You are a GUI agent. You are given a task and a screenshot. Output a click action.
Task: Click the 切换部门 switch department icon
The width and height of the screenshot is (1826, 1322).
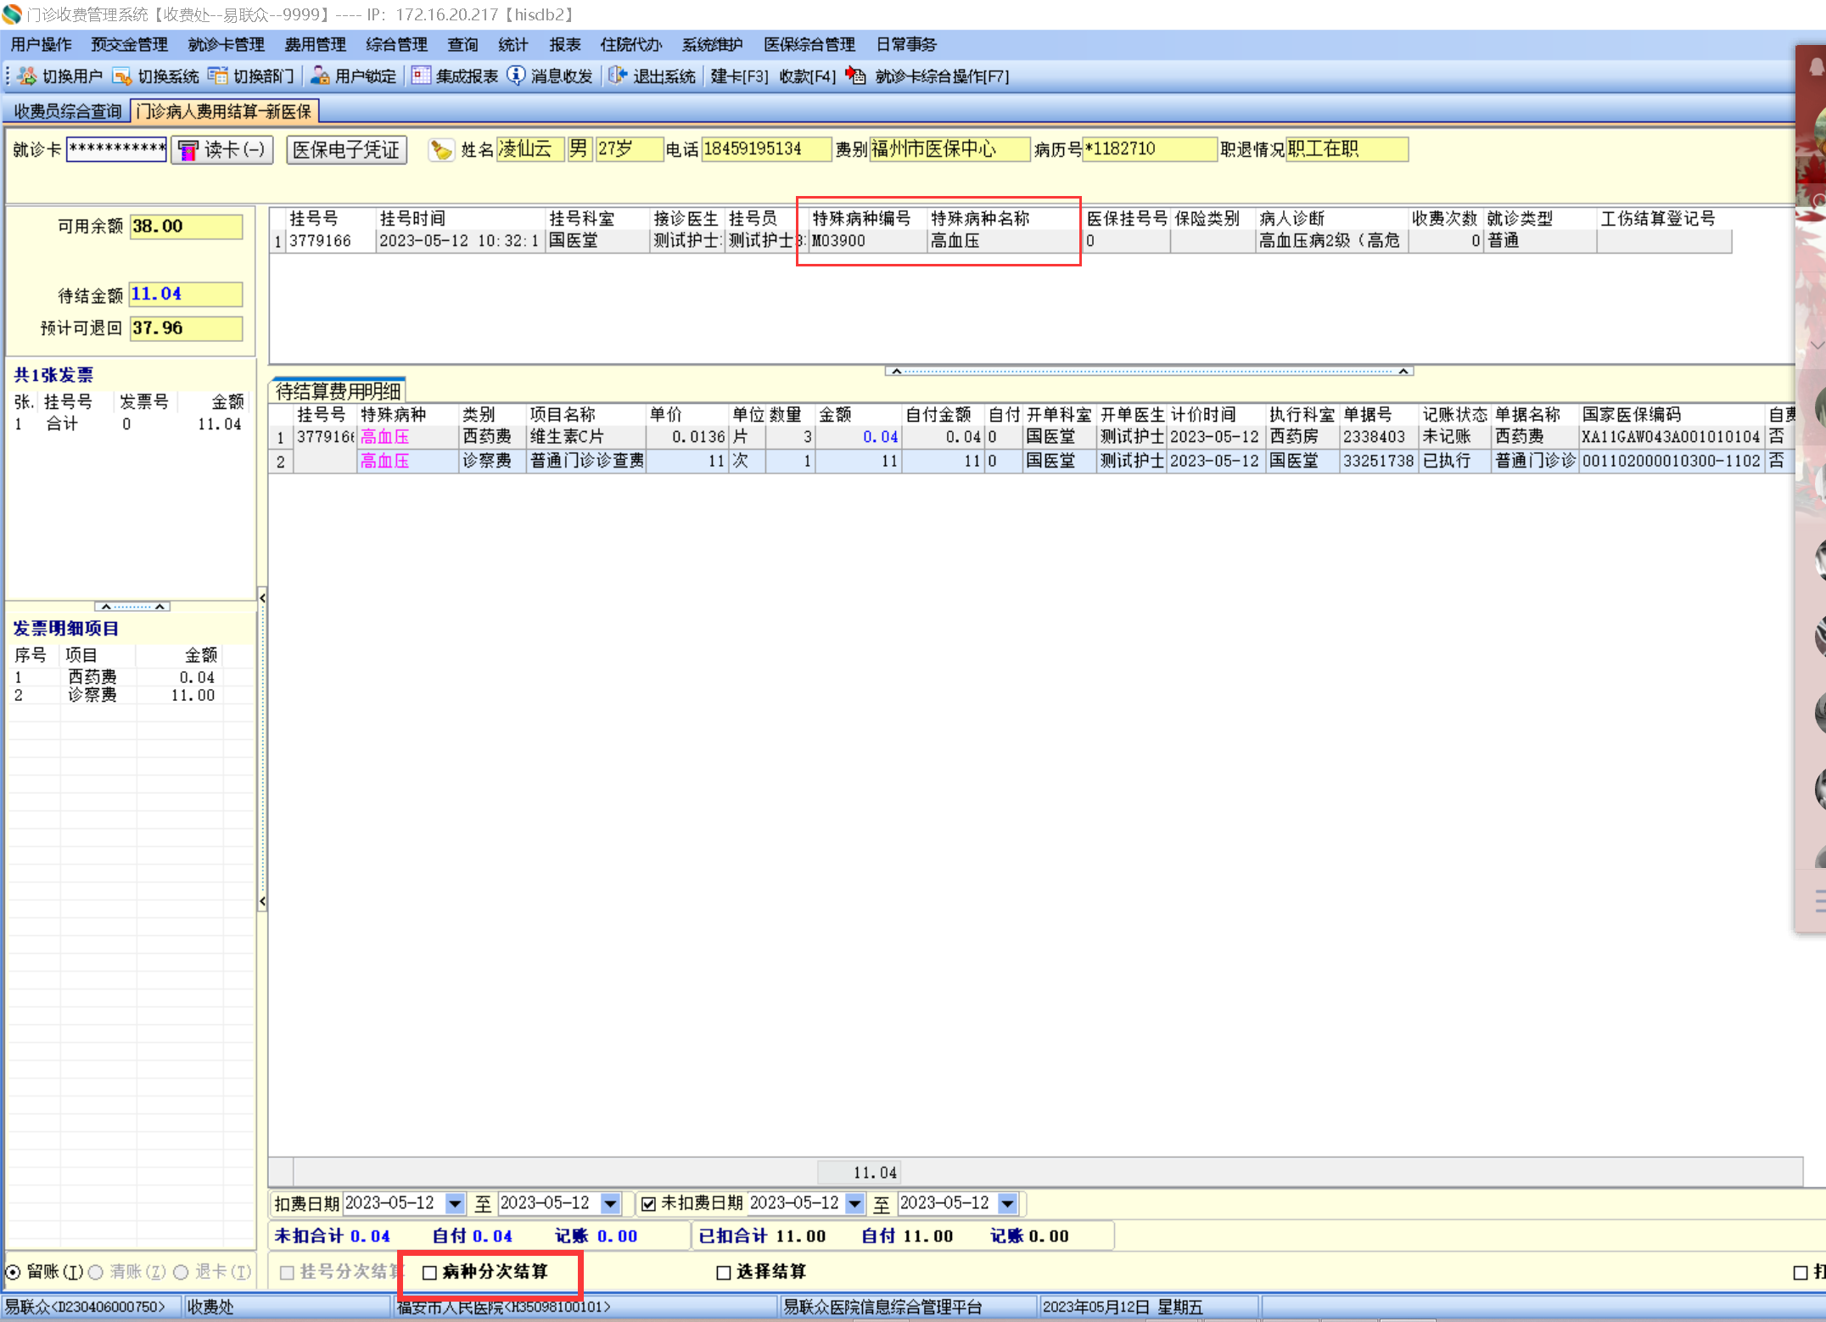pos(218,76)
